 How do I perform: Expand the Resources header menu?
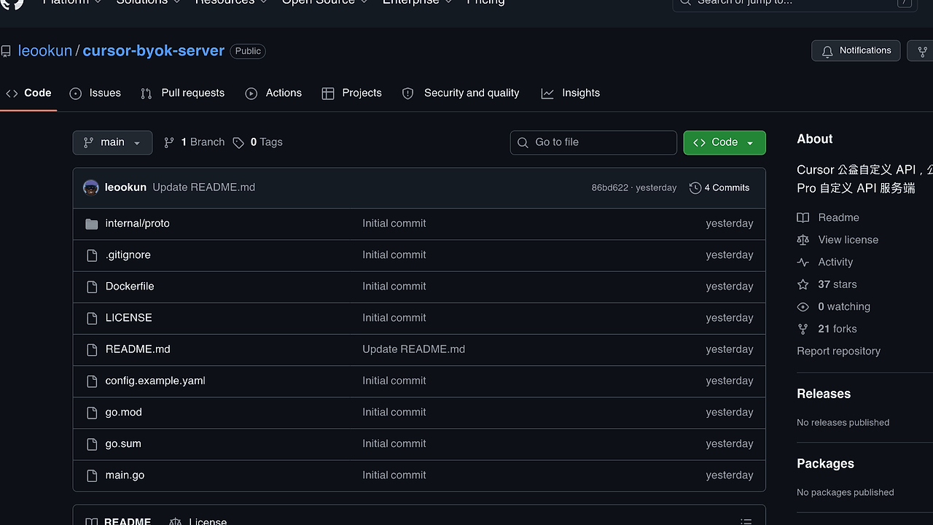pos(231,2)
